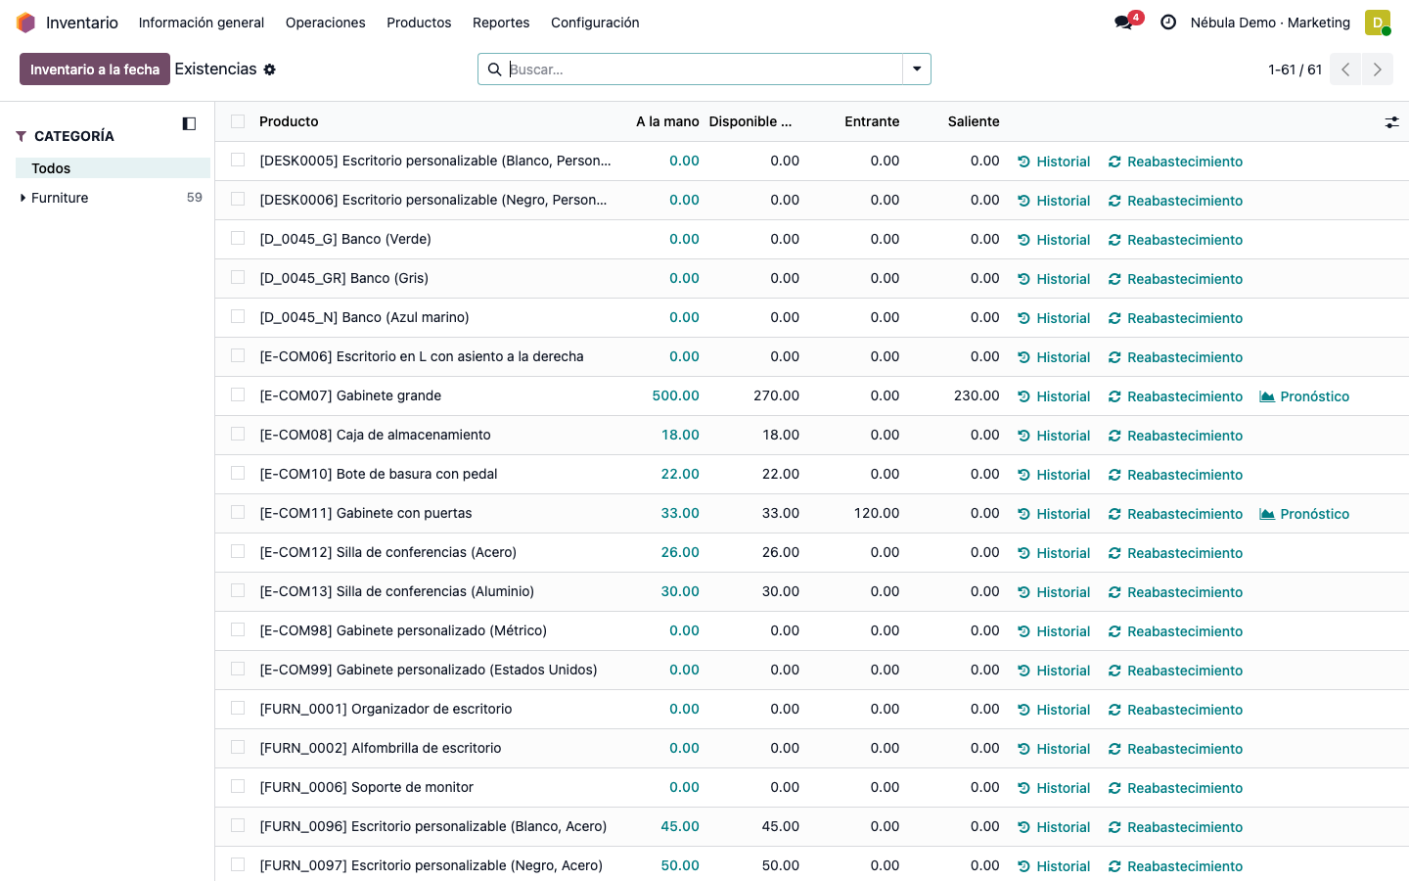Open optional columns adjust icon
Image resolution: width=1409 pixels, height=881 pixels.
[x=1391, y=122]
